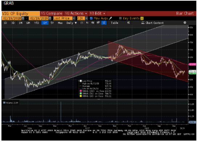Select the 1Y time range tab
Screen dimensions: 198x142
[x=45, y=23]
